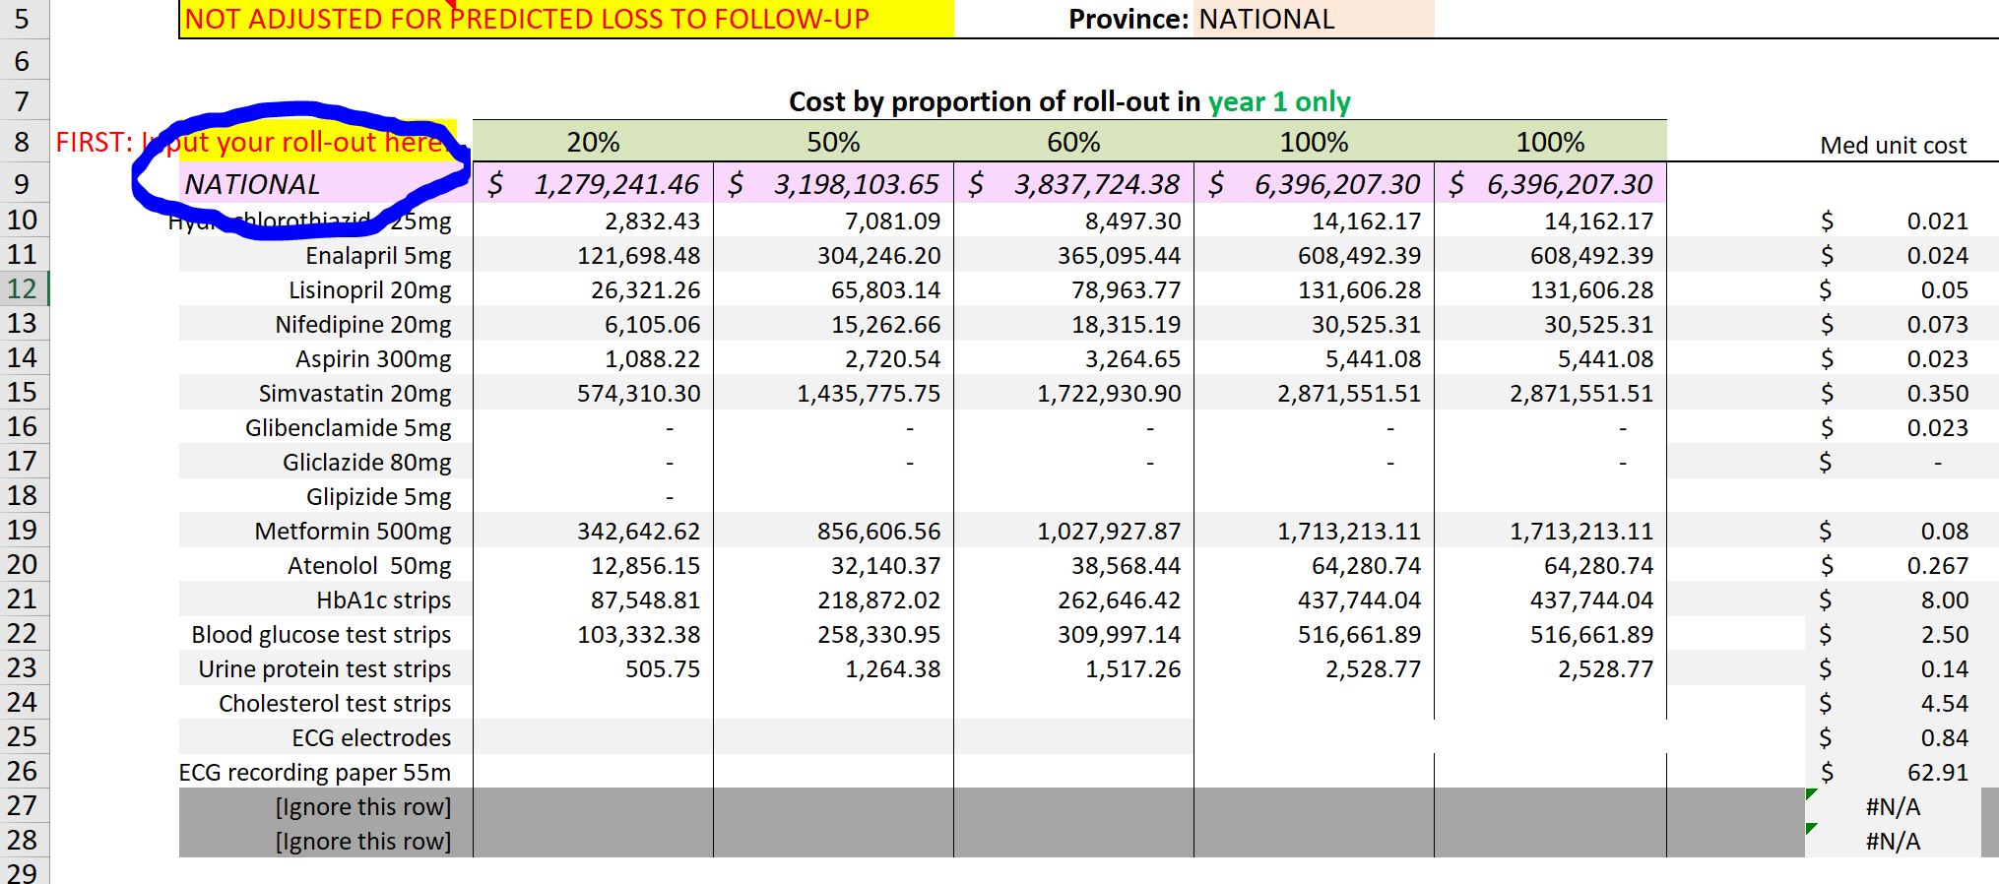The width and height of the screenshot is (1999, 884).
Task: Select the 20% roll-out header cell
Action: tap(593, 142)
